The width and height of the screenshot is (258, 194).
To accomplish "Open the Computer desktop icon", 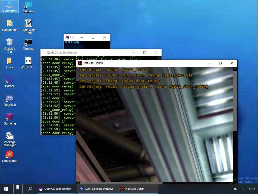I will coord(10,7).
